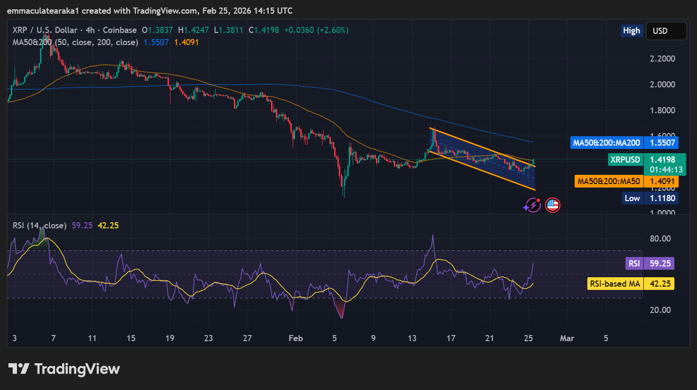Viewport: 697px width, 390px height.
Task: Click the yellow RSI-based MA 42.25 label
Action: coord(631,284)
